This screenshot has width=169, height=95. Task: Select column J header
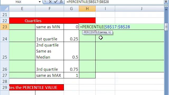142,9
